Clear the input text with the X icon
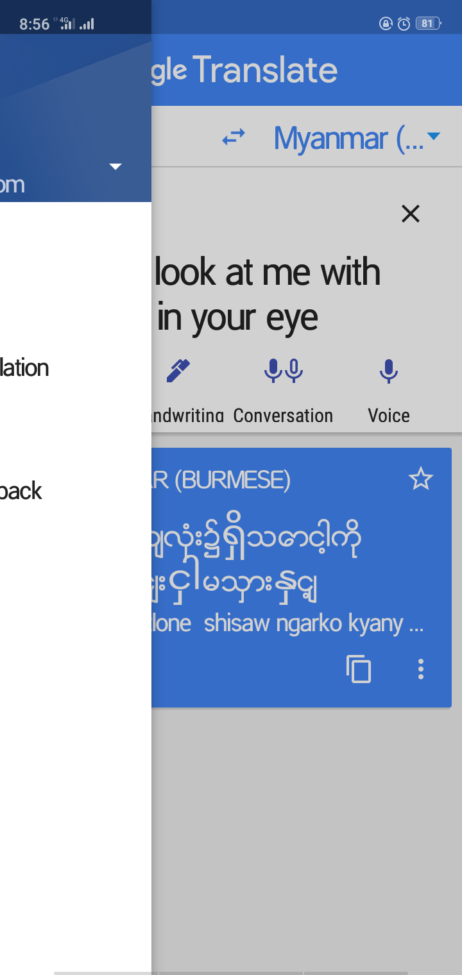462x975 pixels. [410, 214]
